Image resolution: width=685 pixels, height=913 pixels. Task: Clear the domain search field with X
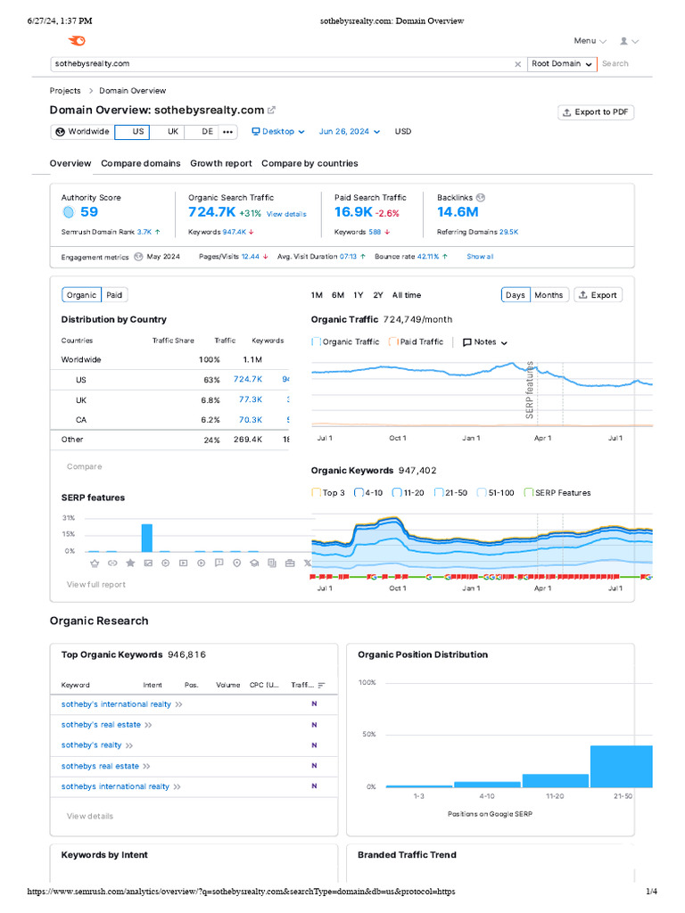(518, 64)
